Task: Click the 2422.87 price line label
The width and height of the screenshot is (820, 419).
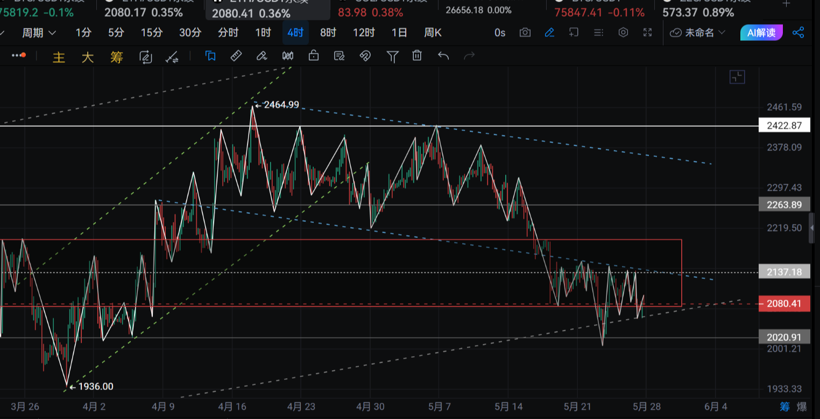Action: pos(784,126)
